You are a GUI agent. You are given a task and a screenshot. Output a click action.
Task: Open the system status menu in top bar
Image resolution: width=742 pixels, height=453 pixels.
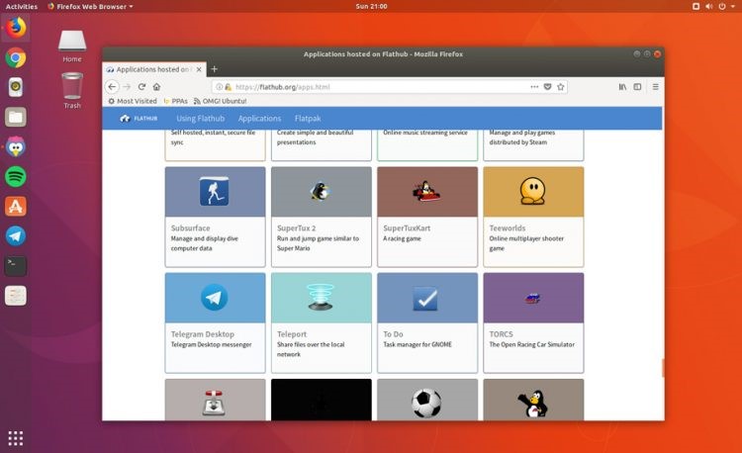[720, 6]
